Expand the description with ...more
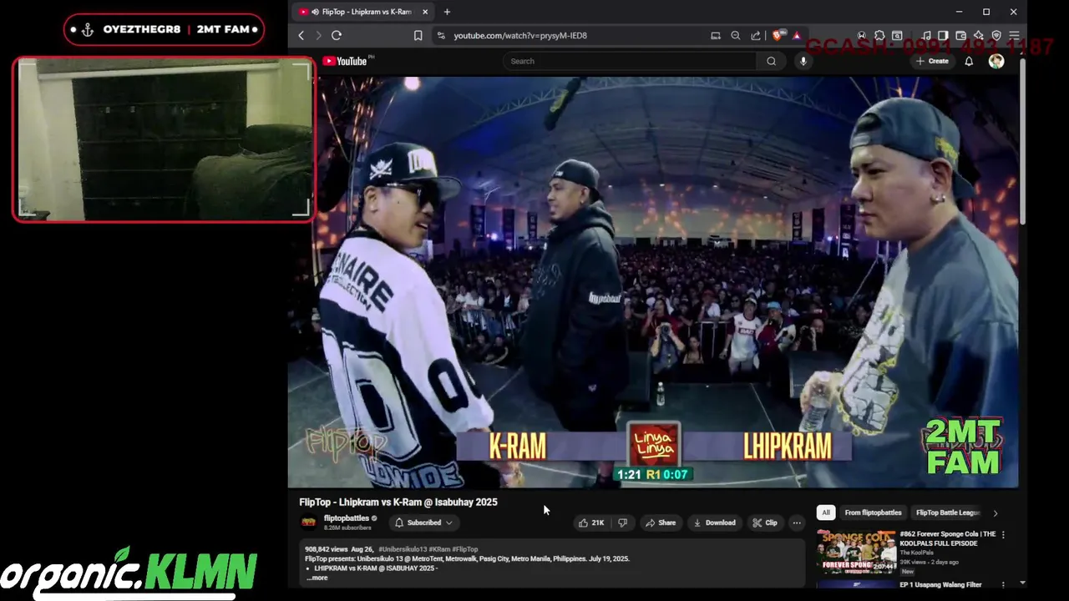The height and width of the screenshot is (601, 1069). tap(317, 578)
